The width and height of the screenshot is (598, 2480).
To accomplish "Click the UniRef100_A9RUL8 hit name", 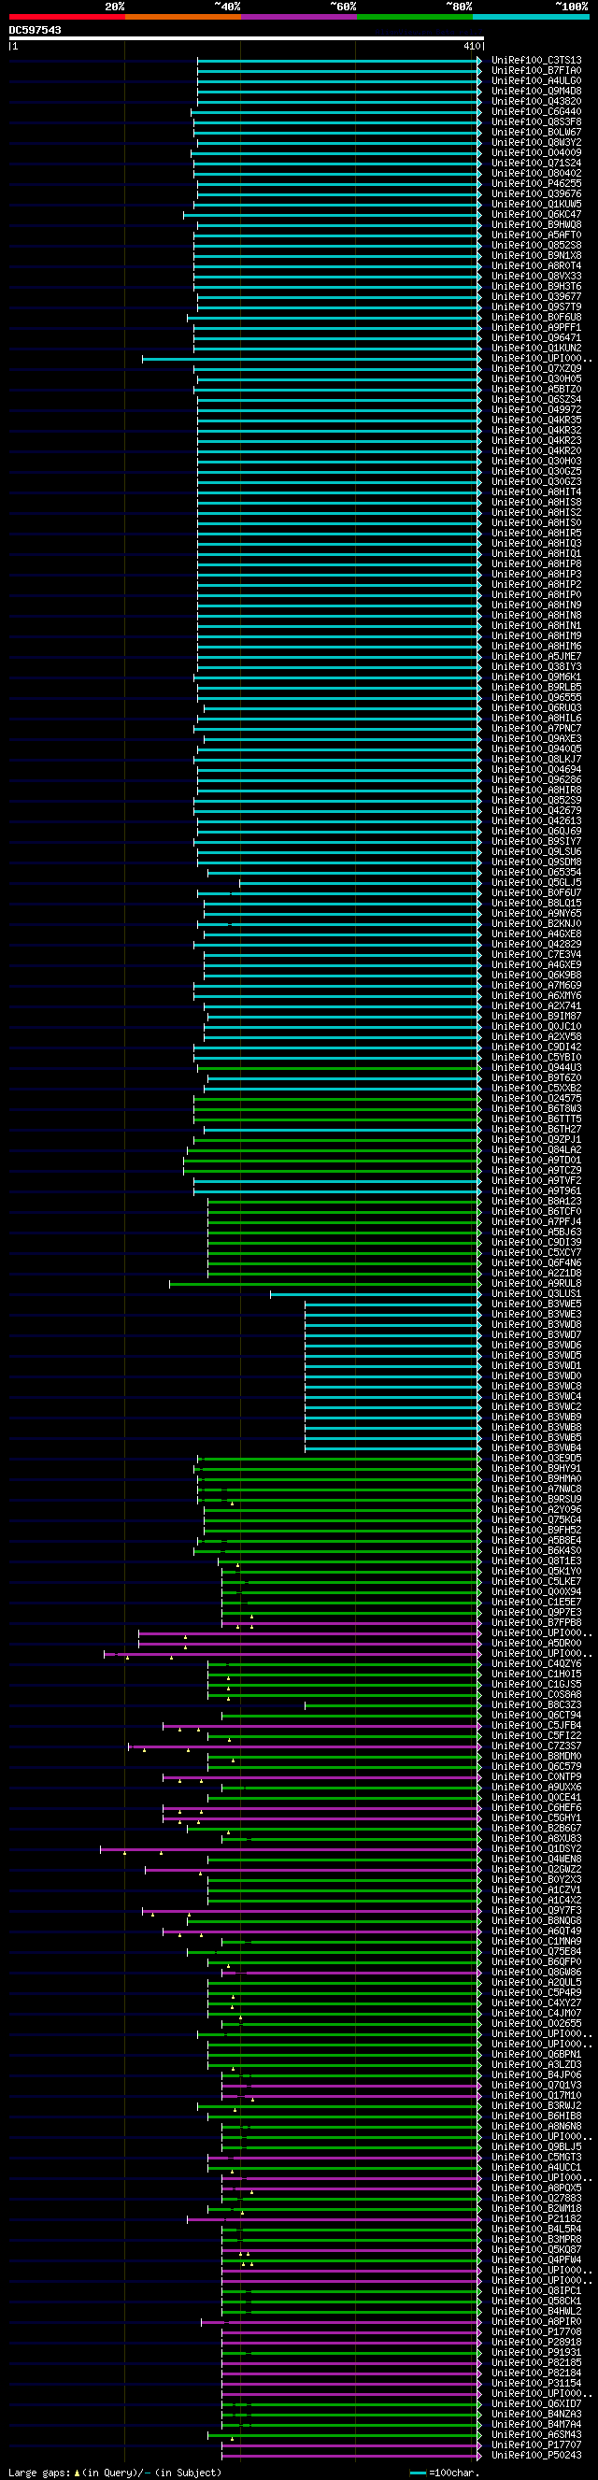I will 536,1283.
